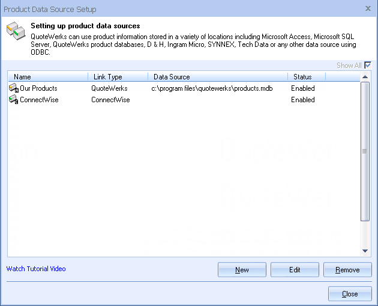Screen dimensions: 378x306
Task: Close dialog using title bar X
Action: point(368,8)
